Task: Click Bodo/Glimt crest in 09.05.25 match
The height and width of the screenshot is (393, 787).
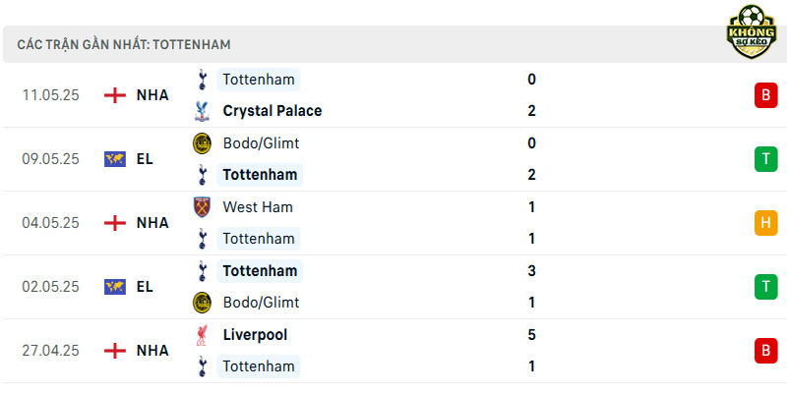Action: click(202, 143)
